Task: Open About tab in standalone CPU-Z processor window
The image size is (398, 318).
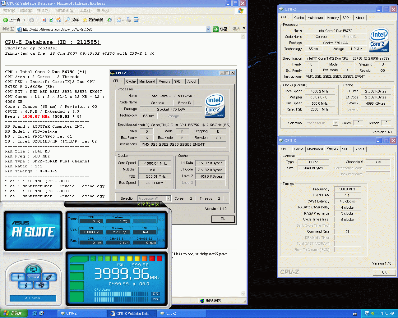Action: [360, 18]
